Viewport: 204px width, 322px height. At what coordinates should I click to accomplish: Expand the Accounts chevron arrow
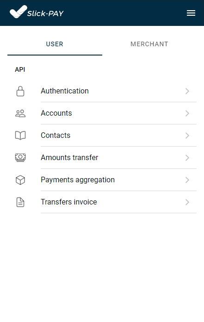click(187, 113)
